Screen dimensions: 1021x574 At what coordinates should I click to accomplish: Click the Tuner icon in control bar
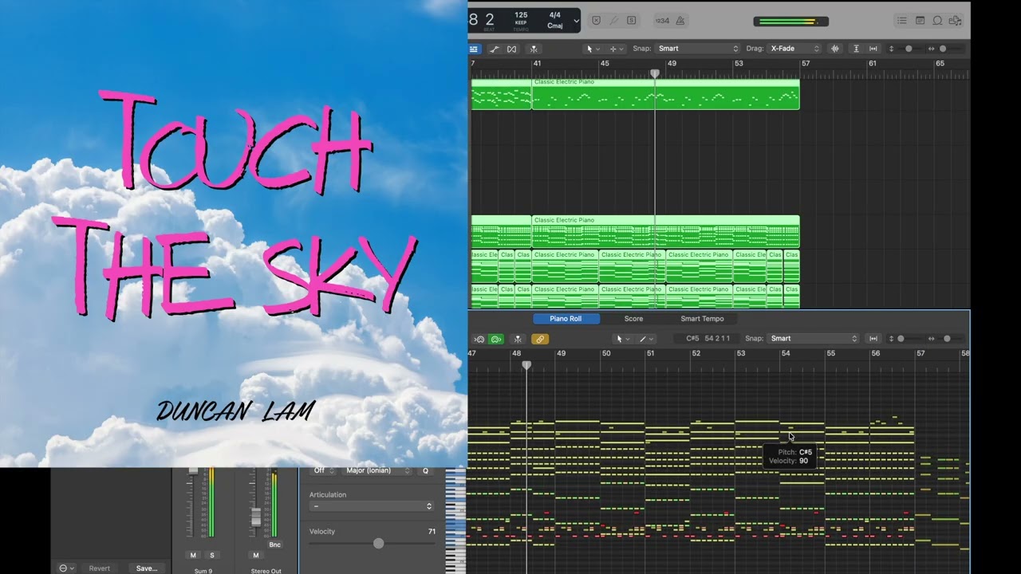pyautogui.click(x=613, y=21)
